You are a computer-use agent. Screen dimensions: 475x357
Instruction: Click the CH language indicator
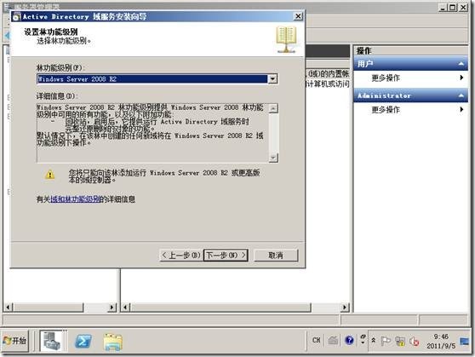click(316, 340)
